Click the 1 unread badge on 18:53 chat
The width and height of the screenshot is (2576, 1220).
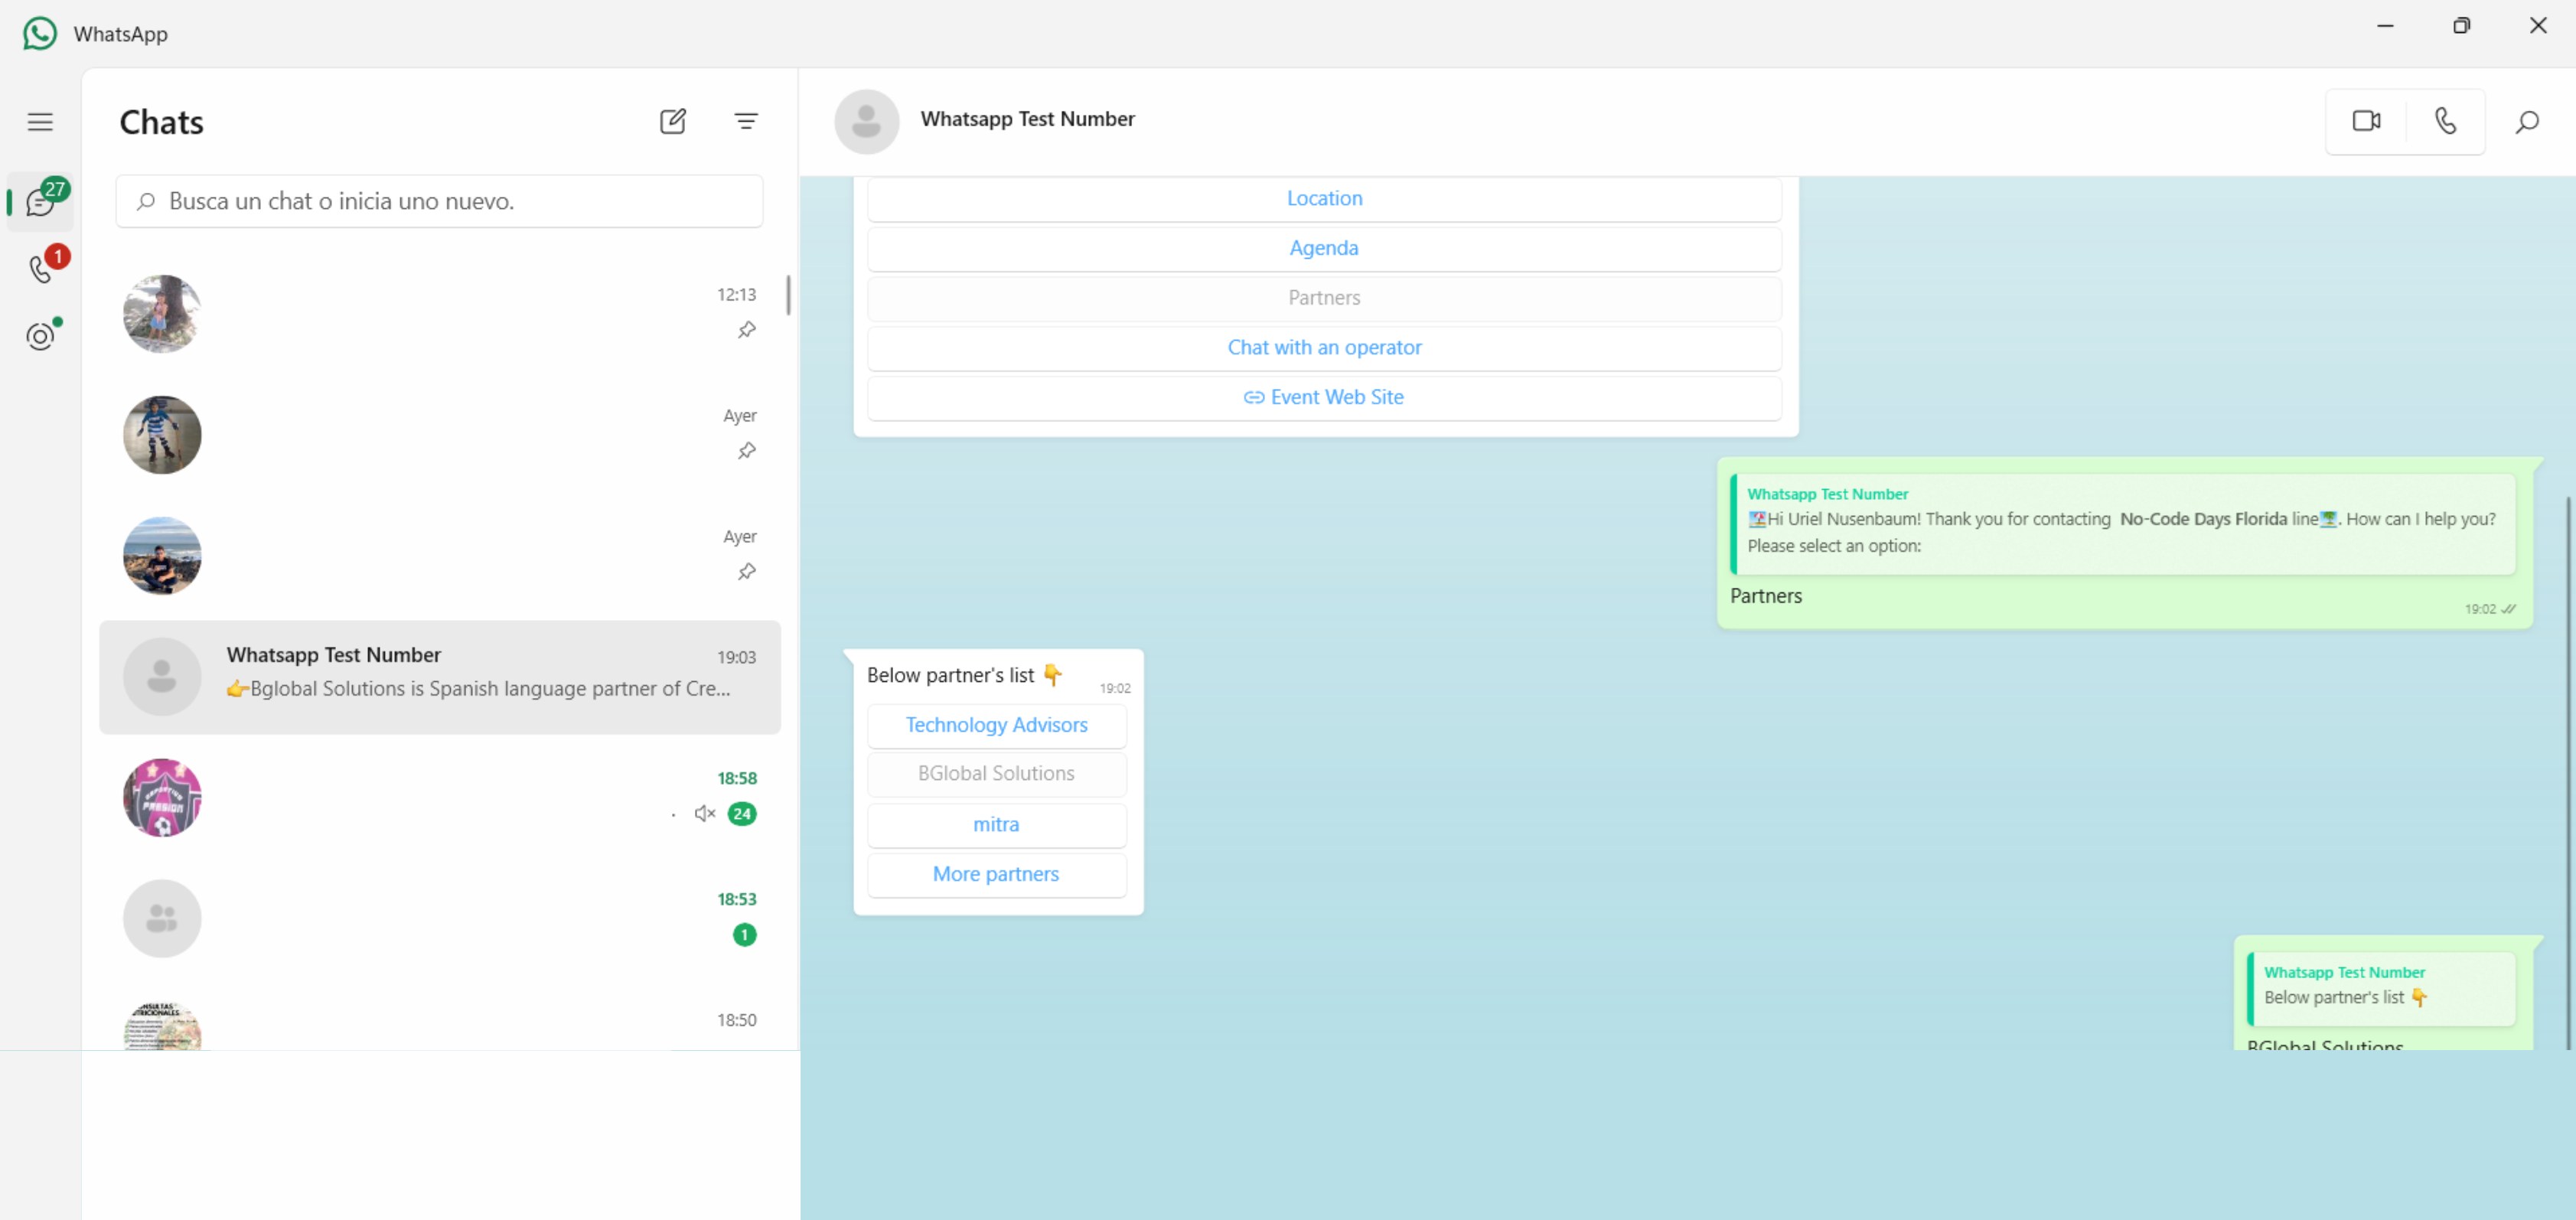click(745, 935)
